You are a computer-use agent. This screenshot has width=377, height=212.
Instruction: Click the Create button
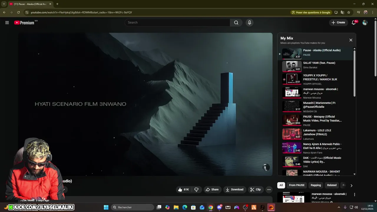tap(338, 23)
